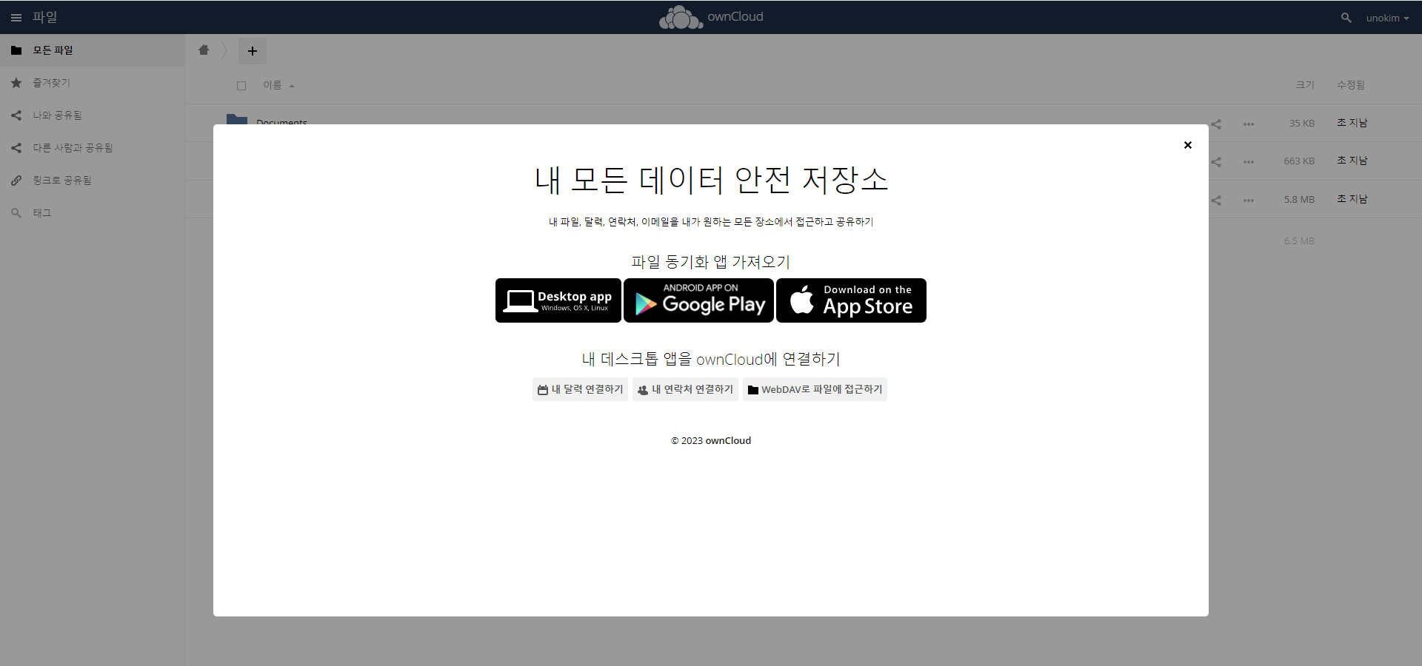Click the share icon beside 나와 공유됨

16,115
